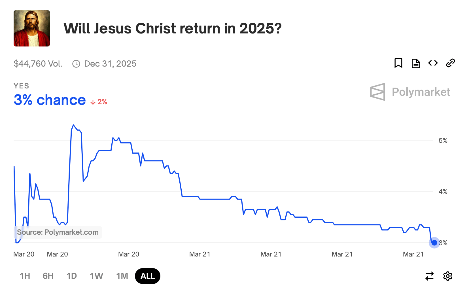Click the clock icon beside Dec 31, 2025
This screenshot has height=301, width=467.
coord(76,64)
